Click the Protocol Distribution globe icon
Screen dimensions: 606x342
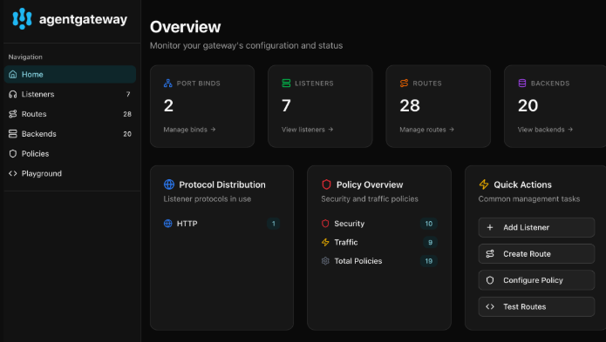169,184
